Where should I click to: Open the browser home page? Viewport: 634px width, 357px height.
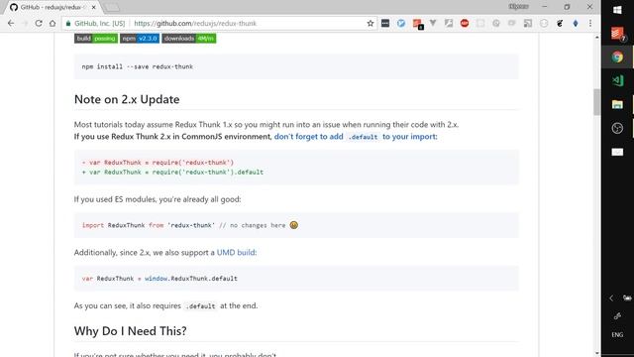coord(53,24)
